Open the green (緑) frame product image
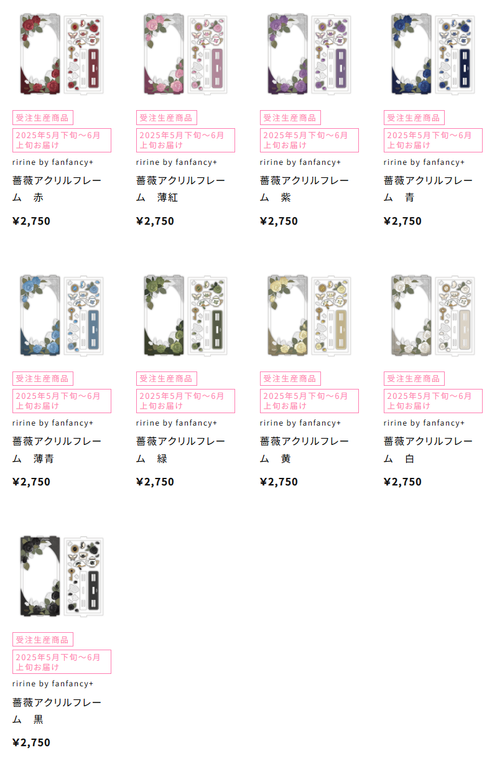Viewport: 492px width, 761px height. (185, 315)
